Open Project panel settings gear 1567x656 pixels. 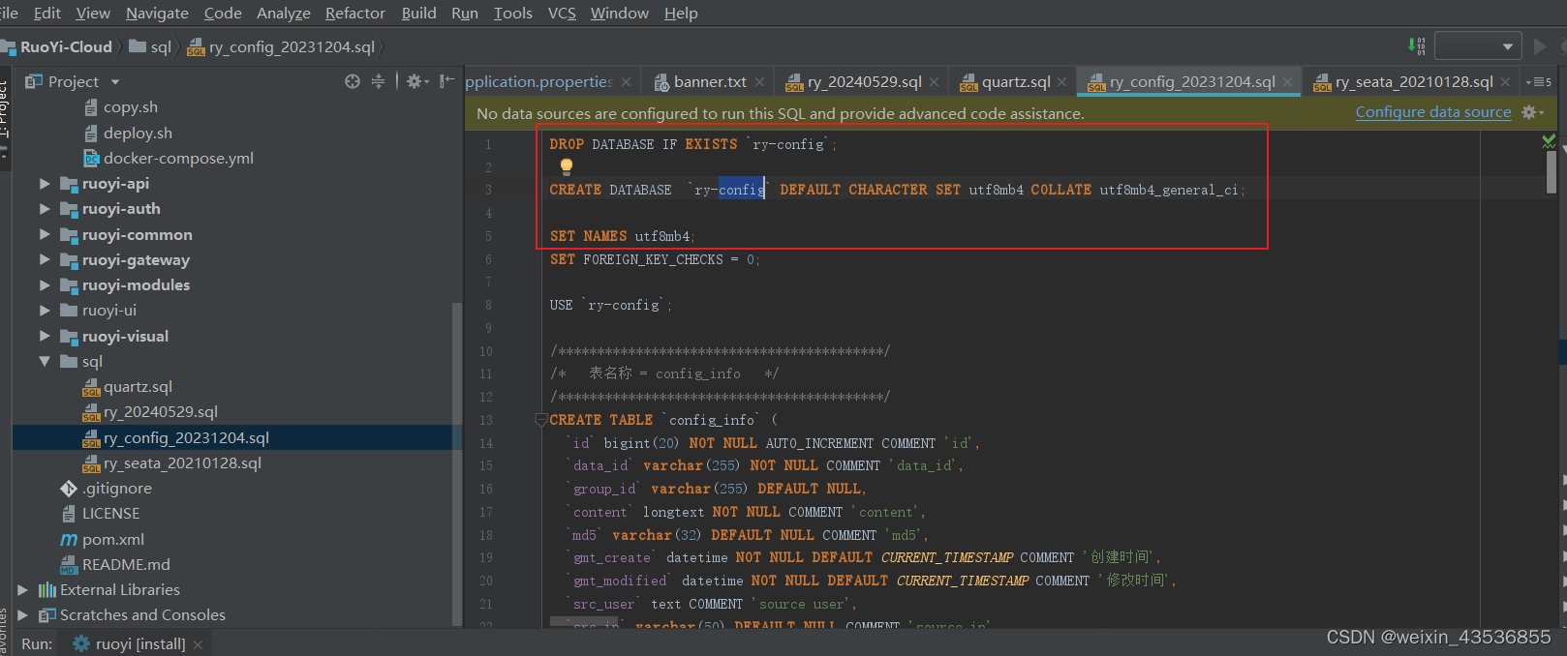[x=417, y=81]
